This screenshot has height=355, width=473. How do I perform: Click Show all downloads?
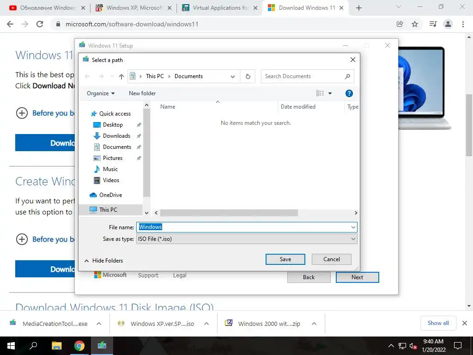(438, 323)
